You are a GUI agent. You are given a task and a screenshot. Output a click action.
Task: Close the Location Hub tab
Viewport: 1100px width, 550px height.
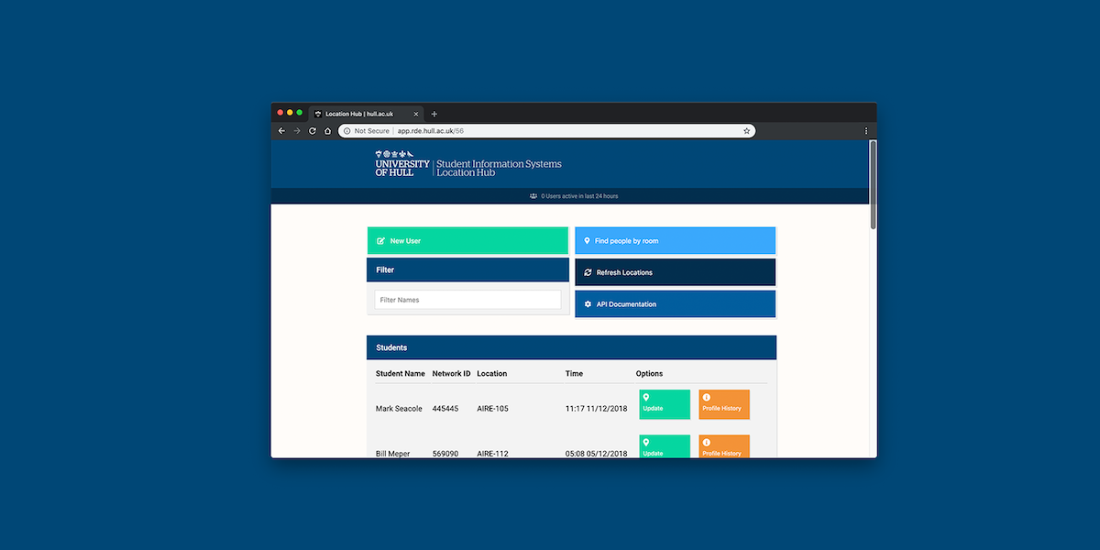click(415, 114)
